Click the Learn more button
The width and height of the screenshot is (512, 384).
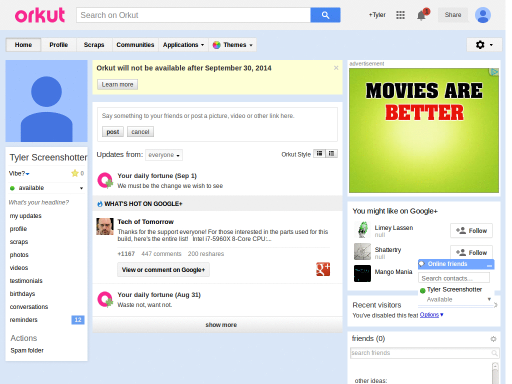pos(117,84)
